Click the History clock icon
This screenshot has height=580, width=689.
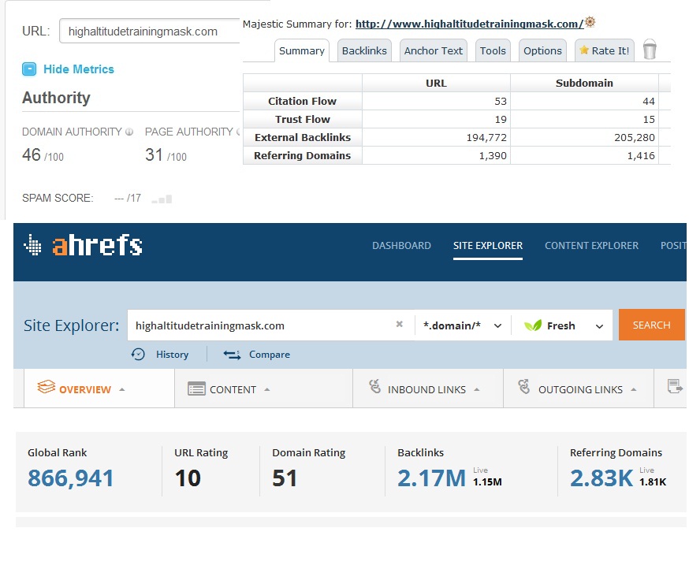[138, 354]
